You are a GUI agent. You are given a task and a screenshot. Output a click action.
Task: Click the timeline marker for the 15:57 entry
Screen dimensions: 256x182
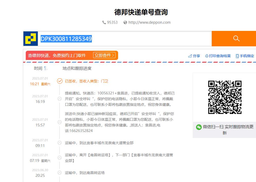click(x=60, y=122)
